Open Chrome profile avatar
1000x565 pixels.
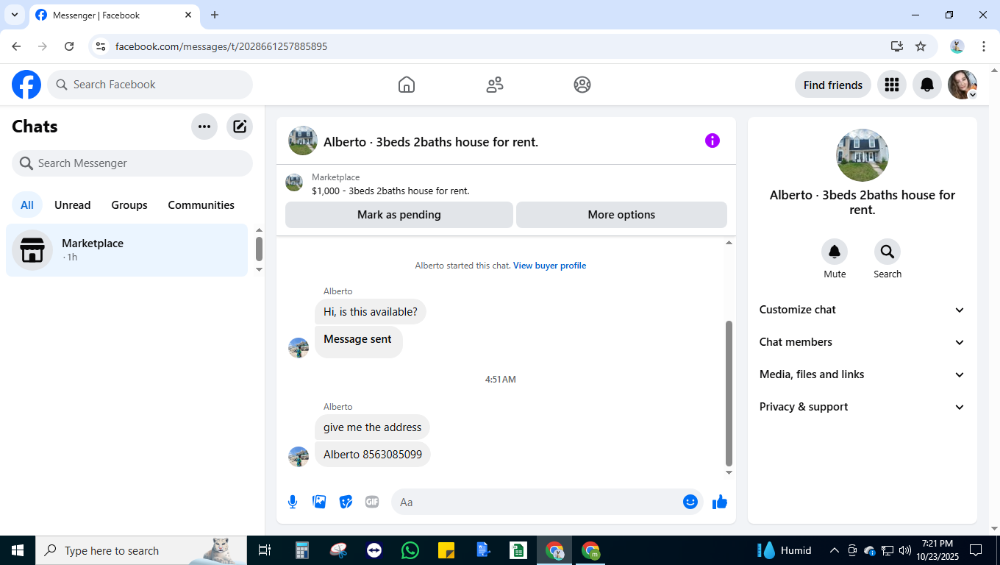click(x=957, y=46)
